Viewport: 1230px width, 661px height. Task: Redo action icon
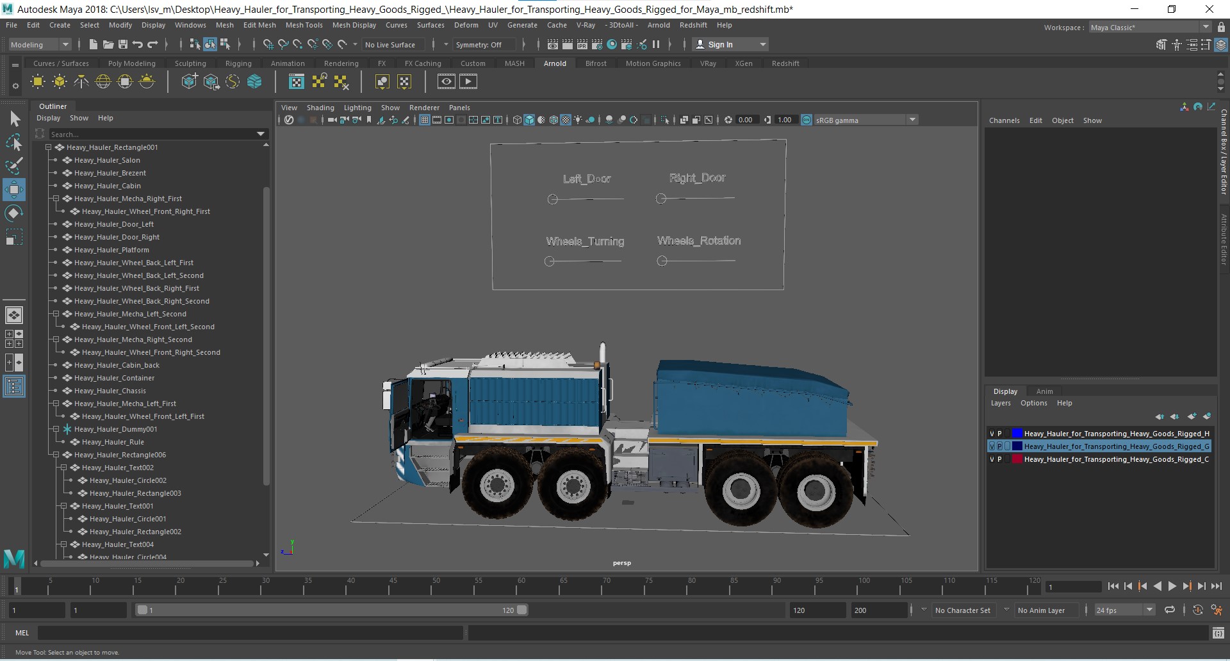(x=152, y=44)
